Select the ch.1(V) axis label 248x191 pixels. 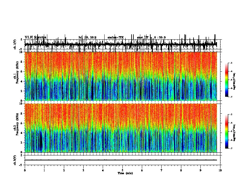point(15,44)
